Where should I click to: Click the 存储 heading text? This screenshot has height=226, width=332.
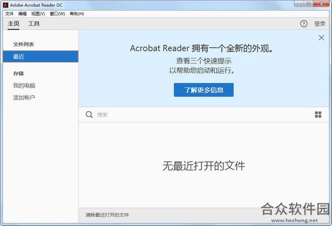18,73
